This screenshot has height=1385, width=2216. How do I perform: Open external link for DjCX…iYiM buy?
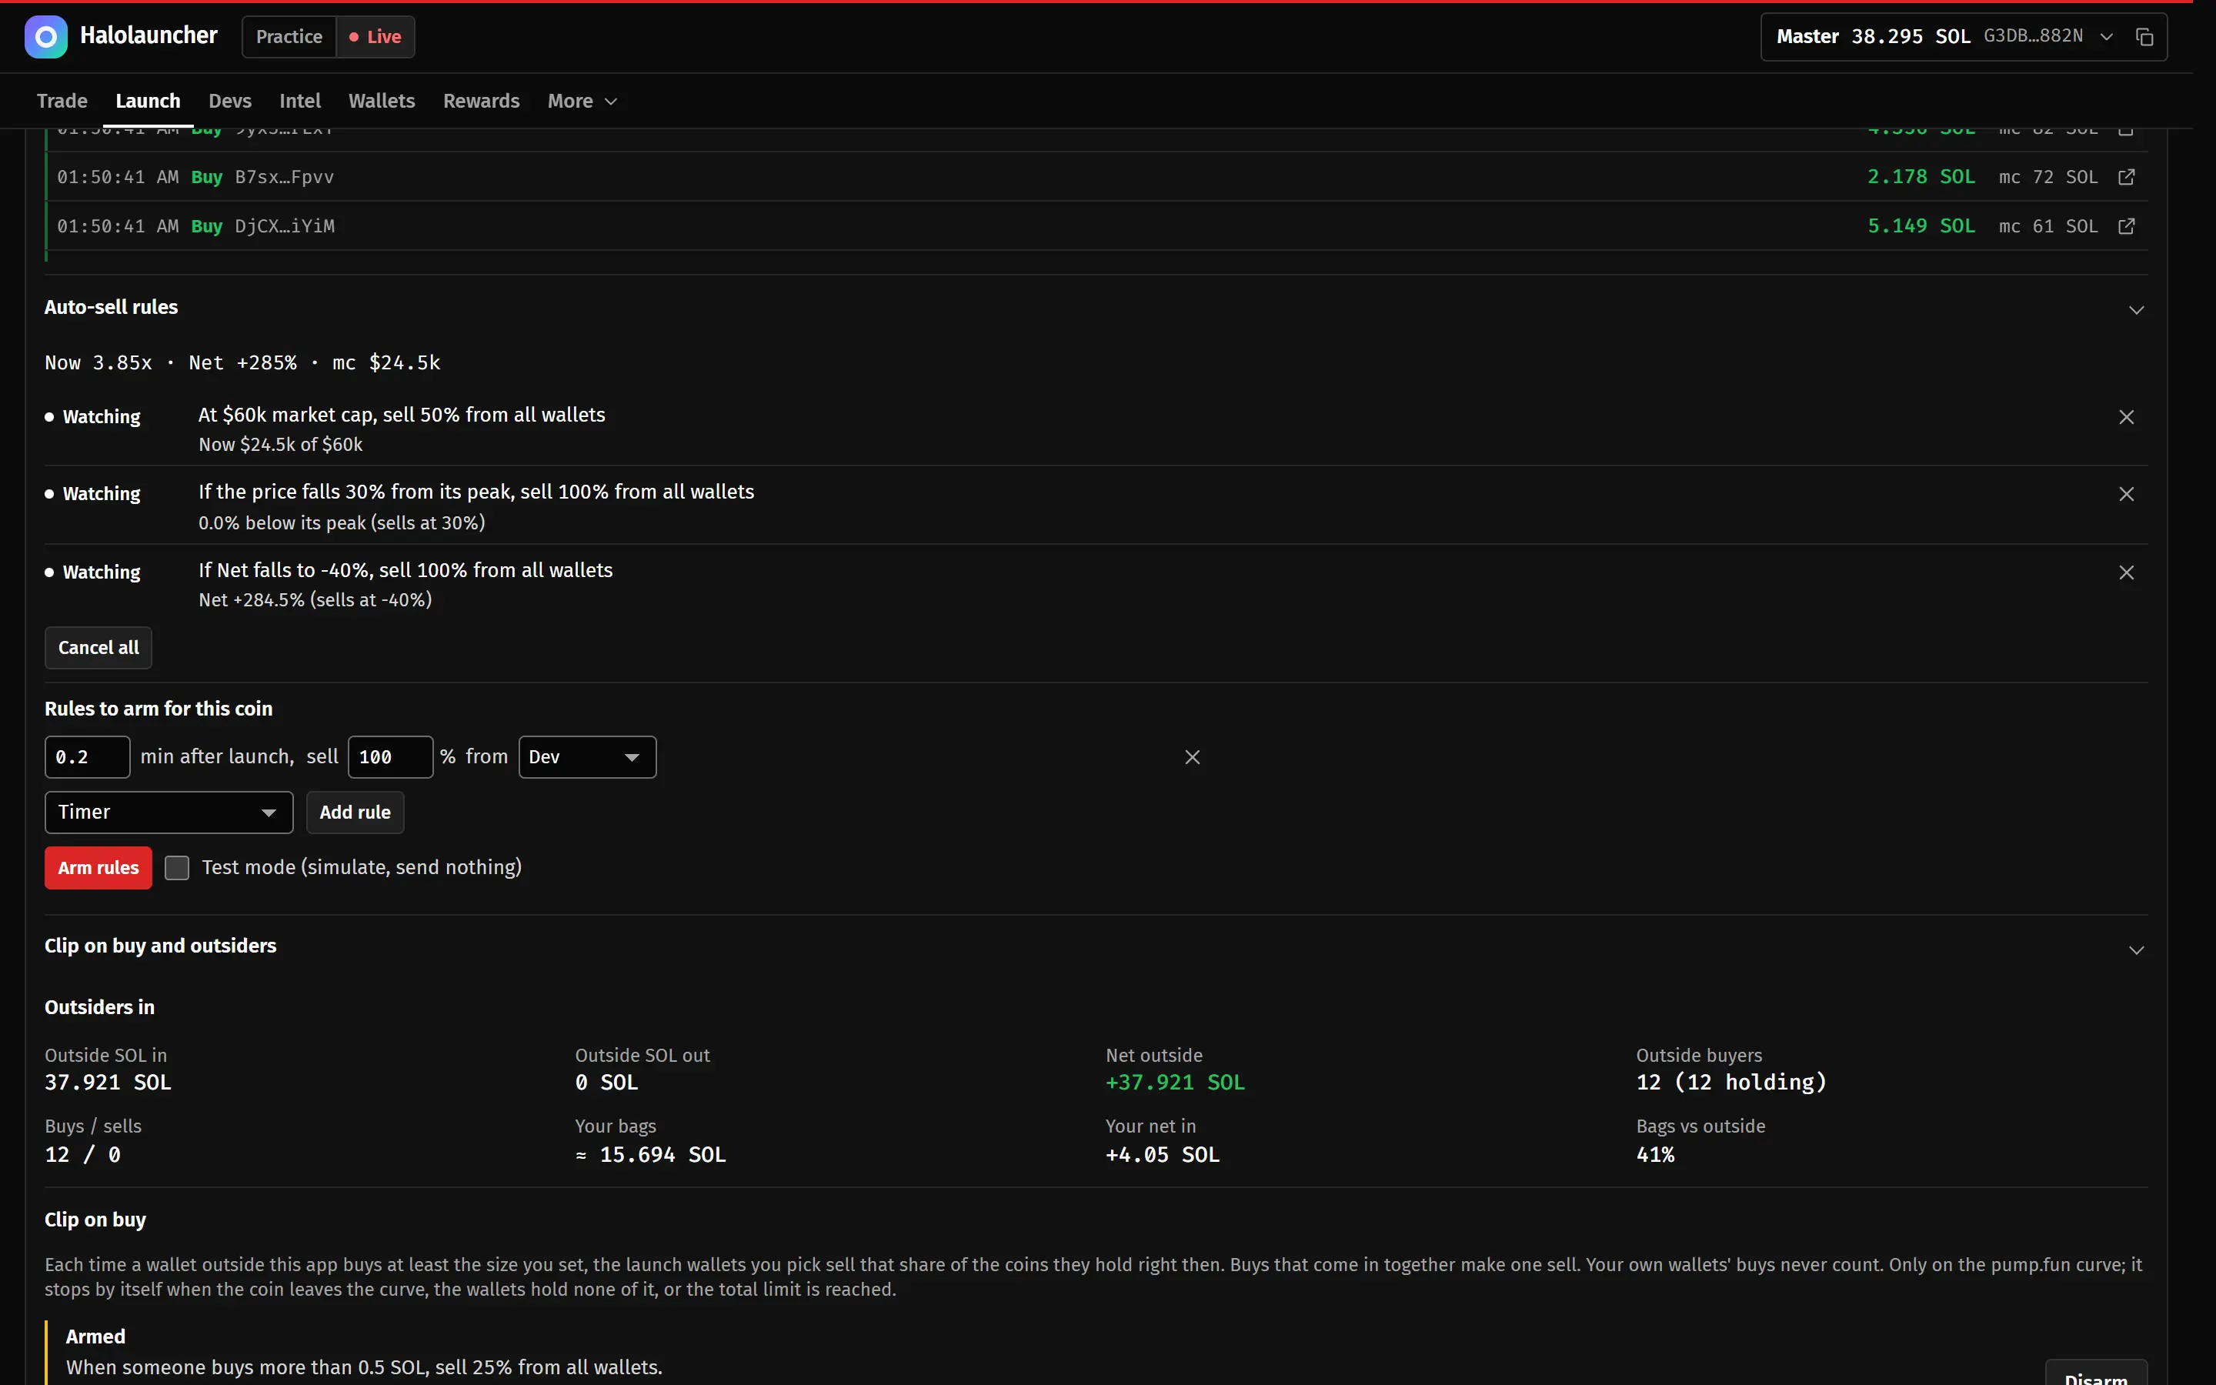2126,226
